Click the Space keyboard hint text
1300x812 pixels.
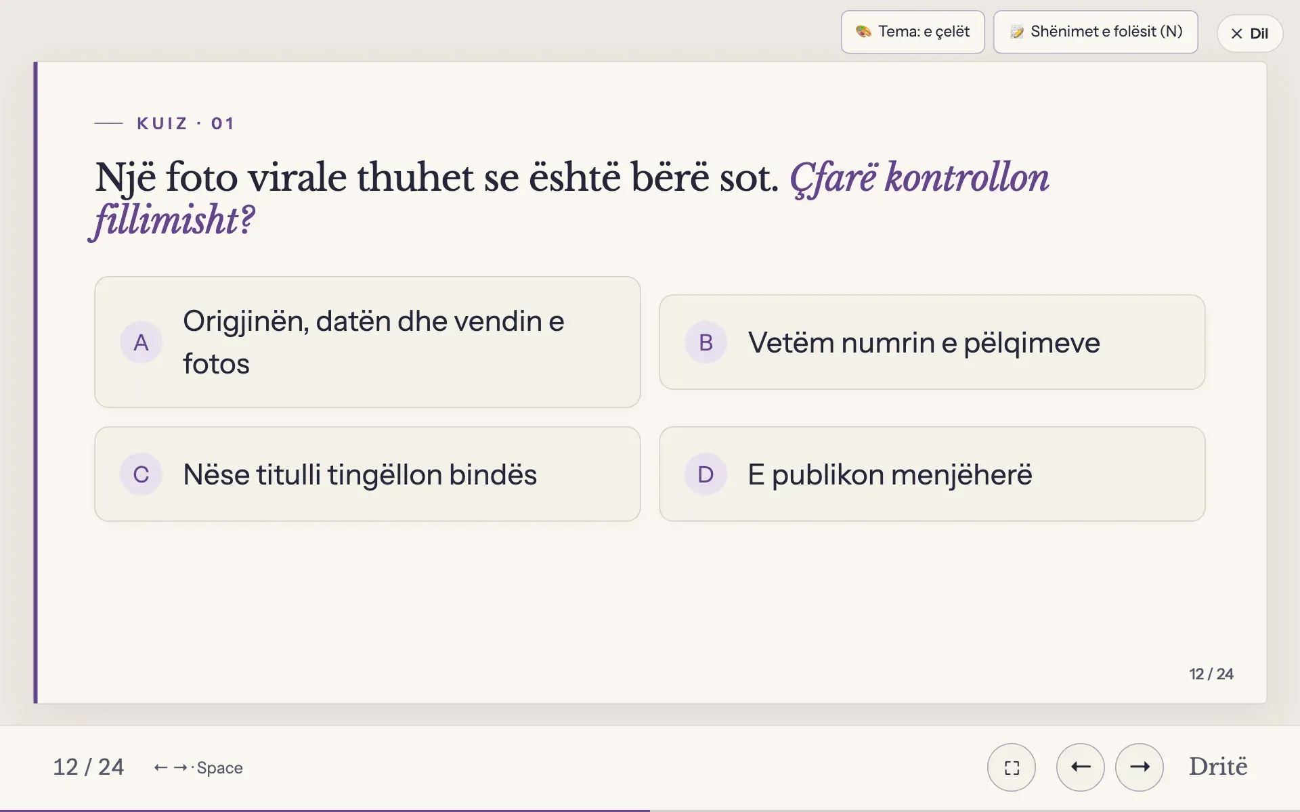tap(219, 767)
